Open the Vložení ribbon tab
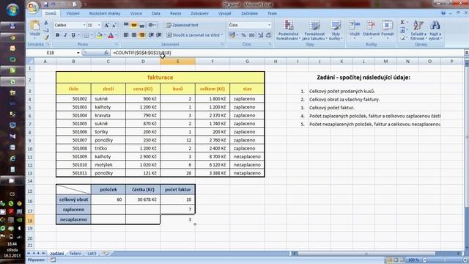The image size is (469, 264). pos(73,13)
